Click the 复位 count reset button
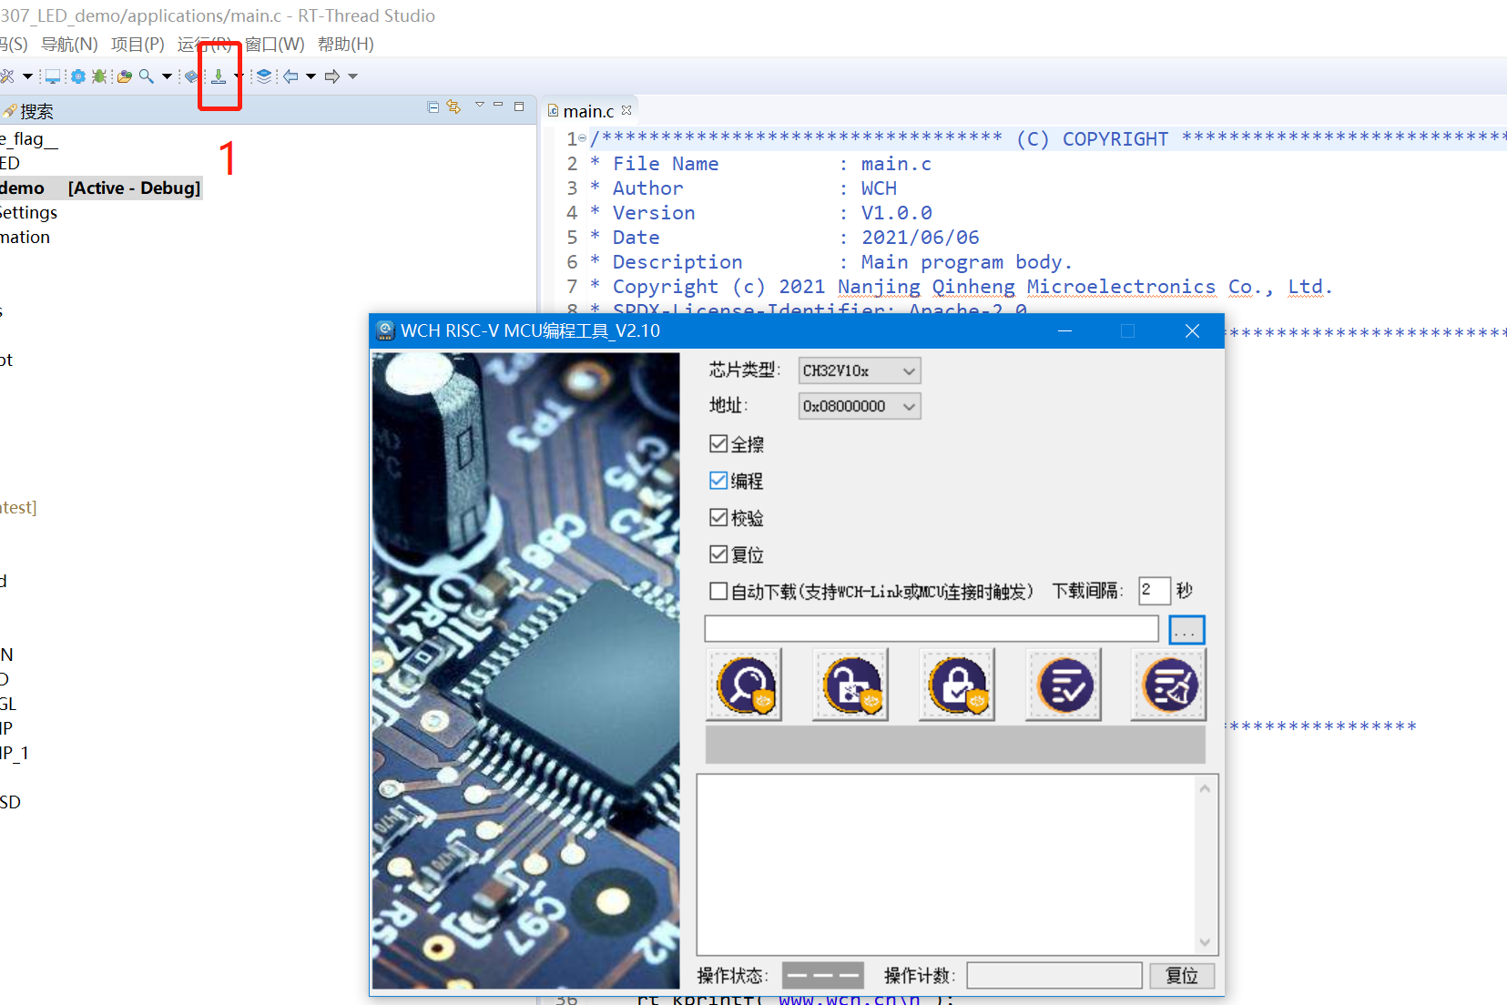 pyautogui.click(x=1182, y=976)
